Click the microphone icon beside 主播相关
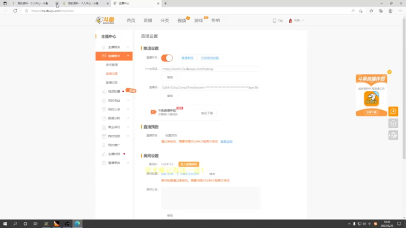Viewport: 406px width, 228px height. click(104, 47)
